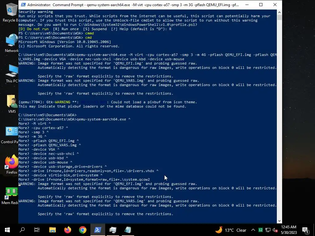Open the Windows Start menu
The height and width of the screenshot is (236, 315).
7,230
